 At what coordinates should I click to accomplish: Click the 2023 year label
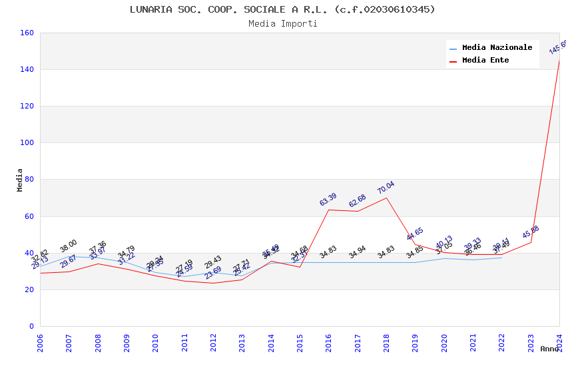click(x=531, y=343)
